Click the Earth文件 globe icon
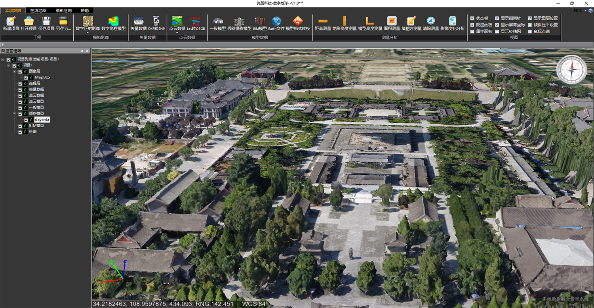 (276, 21)
